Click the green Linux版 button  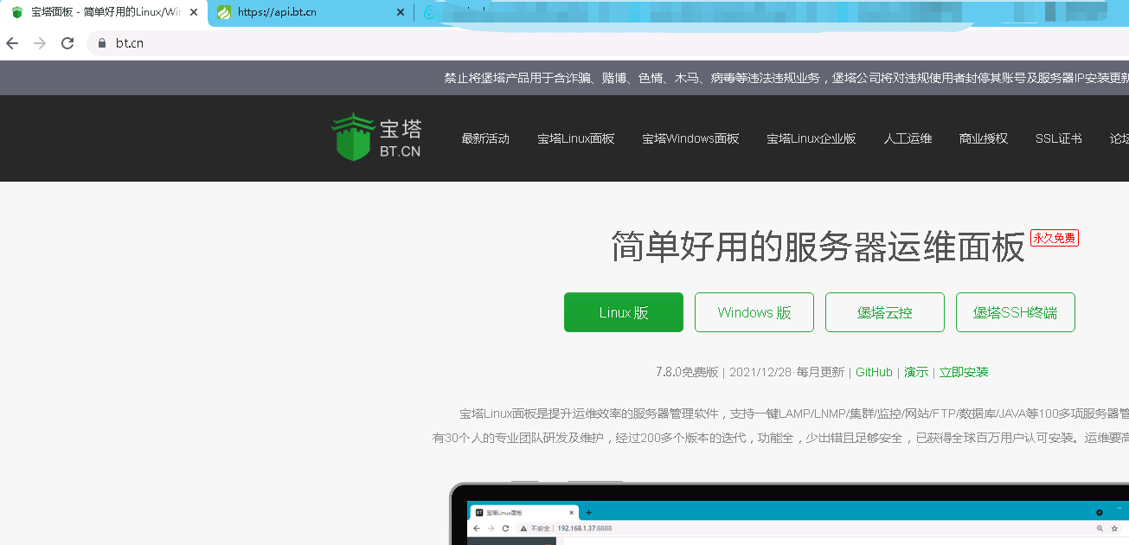point(624,312)
